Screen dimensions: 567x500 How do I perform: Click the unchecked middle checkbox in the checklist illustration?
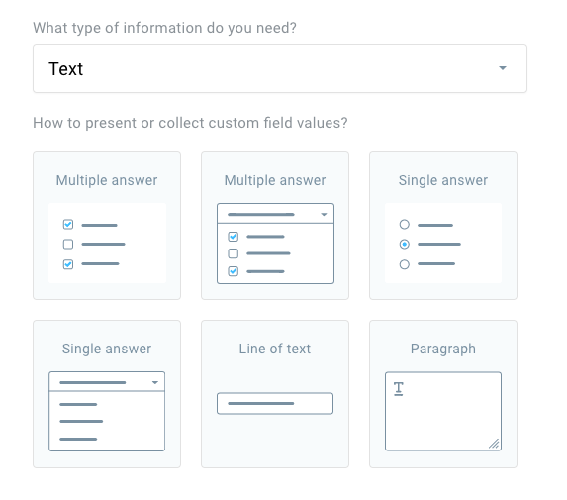click(68, 245)
